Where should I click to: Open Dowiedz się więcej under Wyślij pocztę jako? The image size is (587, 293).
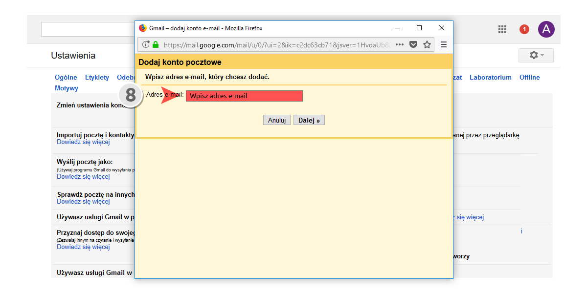pyautogui.click(x=83, y=177)
